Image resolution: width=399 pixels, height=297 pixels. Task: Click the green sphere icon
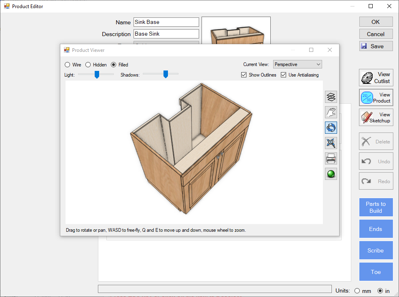coord(331,174)
